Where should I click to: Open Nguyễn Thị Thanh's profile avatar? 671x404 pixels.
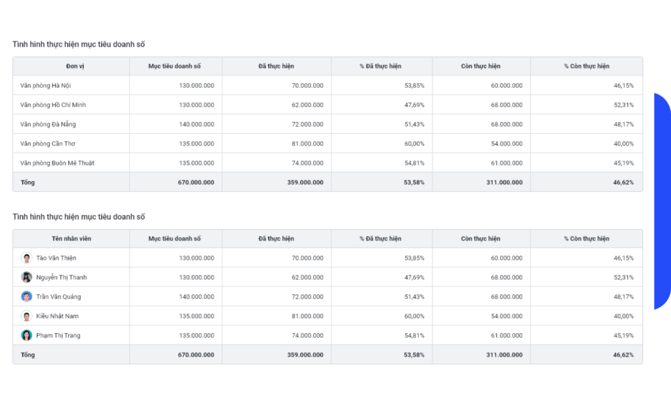(x=27, y=277)
